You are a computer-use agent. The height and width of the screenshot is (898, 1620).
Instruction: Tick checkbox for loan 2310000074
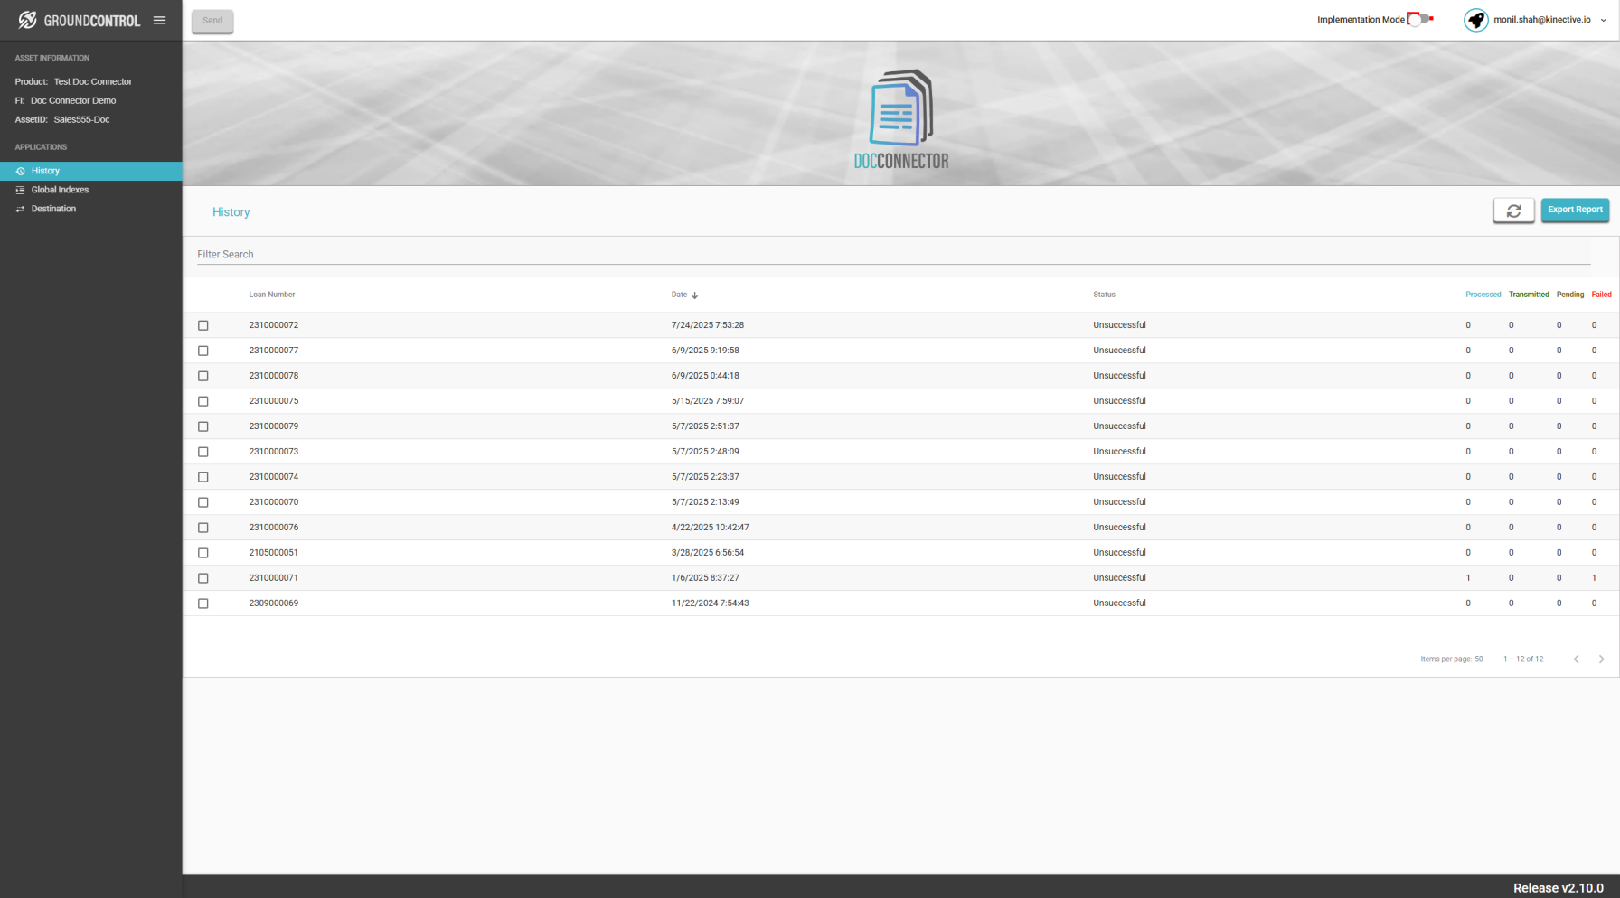(203, 477)
